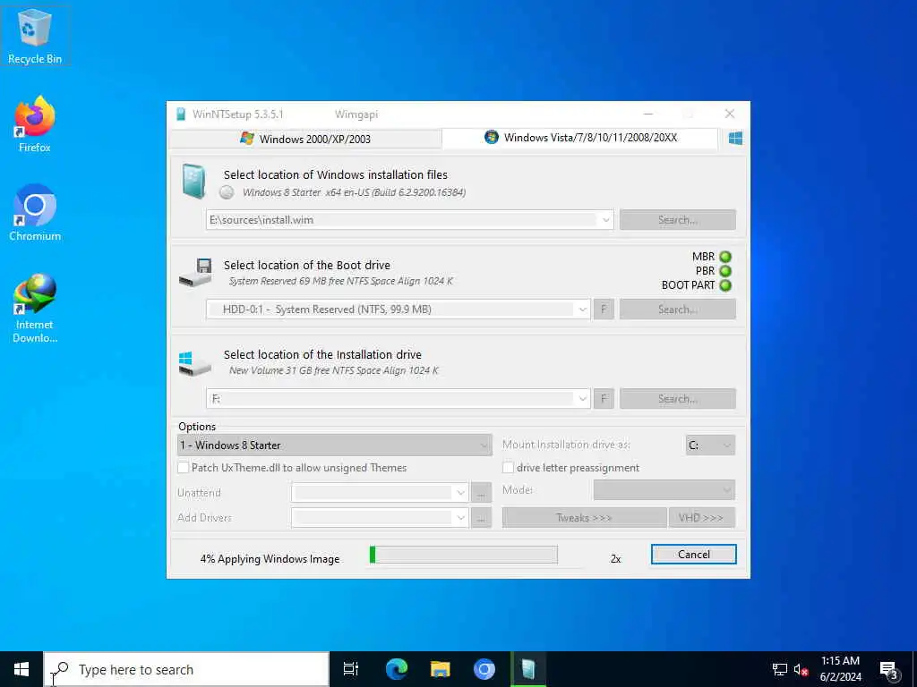
Task: Click the Windows 8 Starter x64 en-US build text
Action: 354,192
